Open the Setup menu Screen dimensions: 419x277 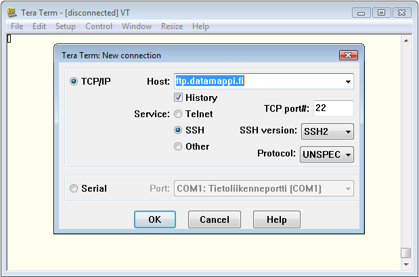tap(66, 26)
